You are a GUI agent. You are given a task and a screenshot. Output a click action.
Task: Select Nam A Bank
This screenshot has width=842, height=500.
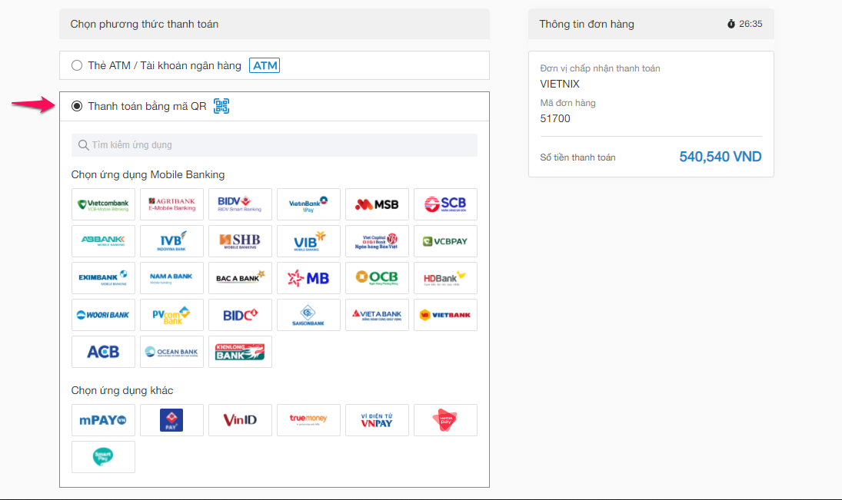pos(171,278)
